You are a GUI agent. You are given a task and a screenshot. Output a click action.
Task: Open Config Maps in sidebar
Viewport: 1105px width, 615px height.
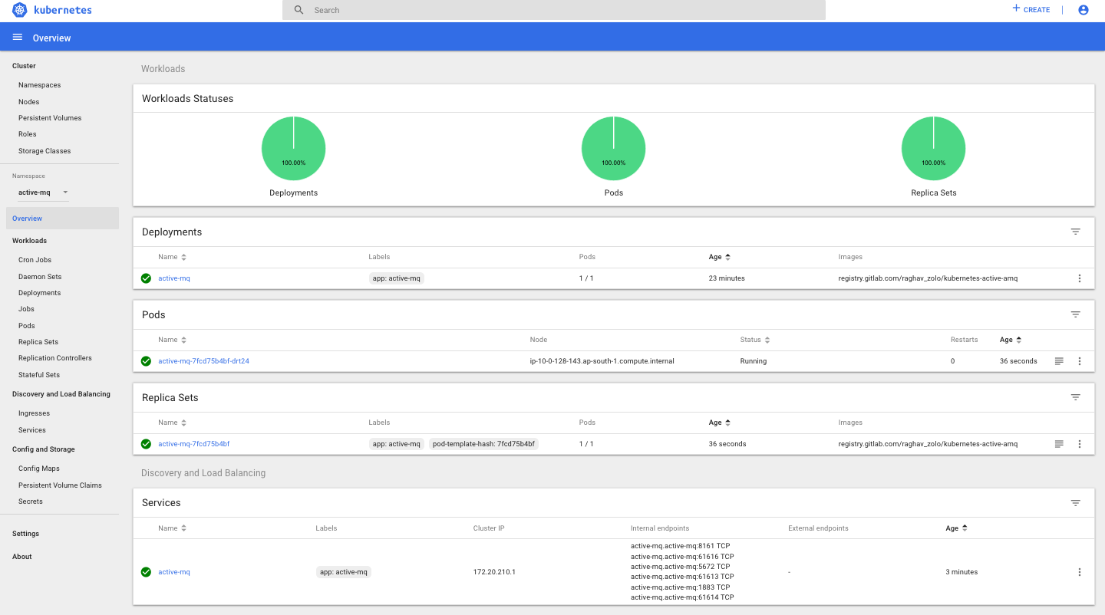point(39,469)
